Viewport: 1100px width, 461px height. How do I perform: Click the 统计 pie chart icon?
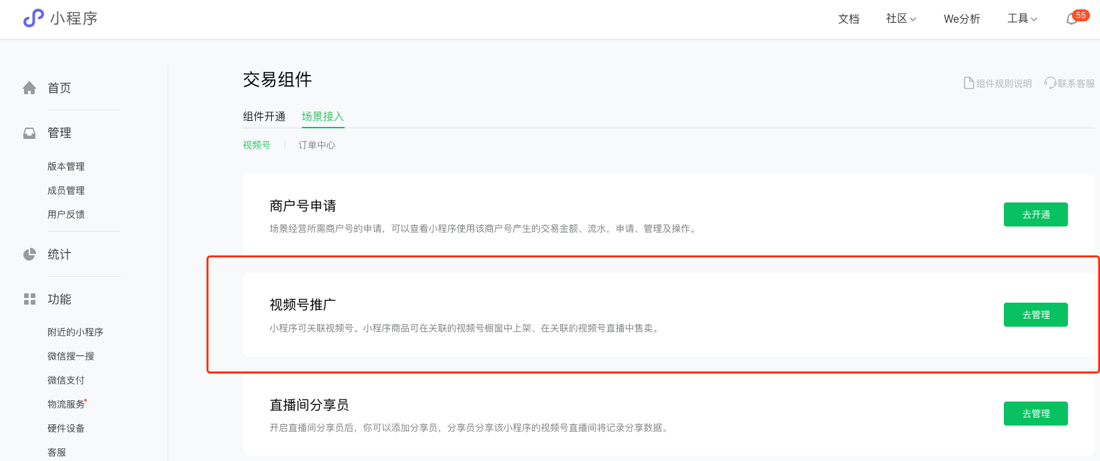(29, 255)
